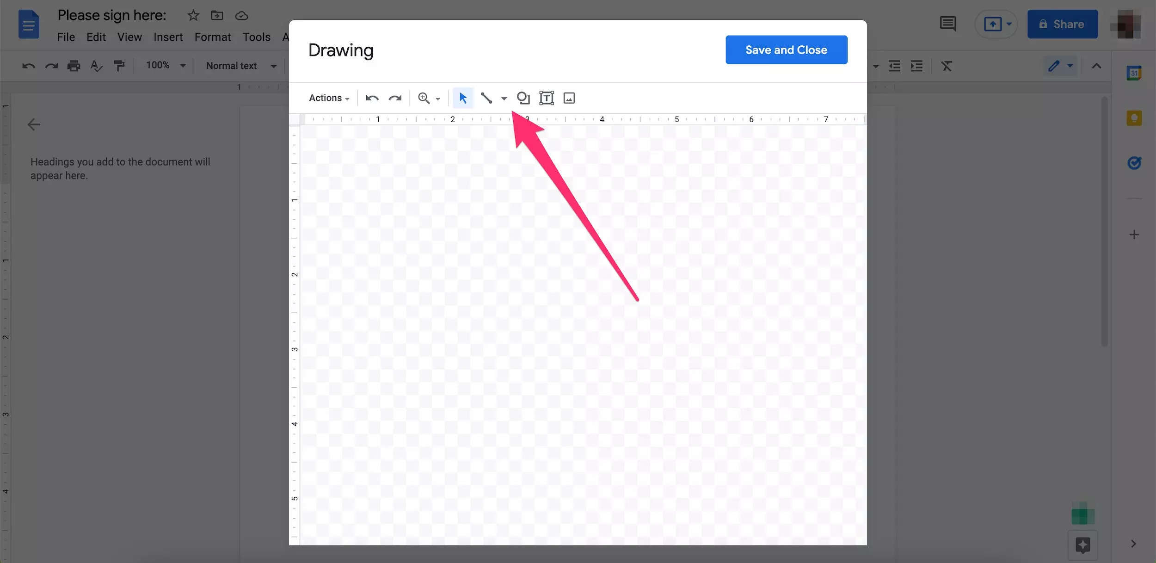
Task: Select the Text box tool
Action: tap(546, 98)
